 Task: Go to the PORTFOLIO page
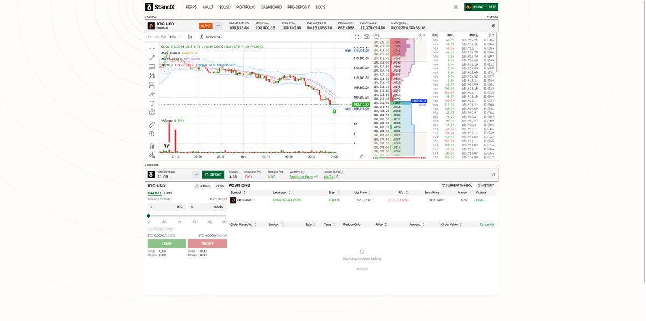(x=246, y=7)
